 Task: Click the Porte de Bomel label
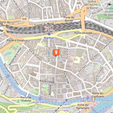pos(69,19)
